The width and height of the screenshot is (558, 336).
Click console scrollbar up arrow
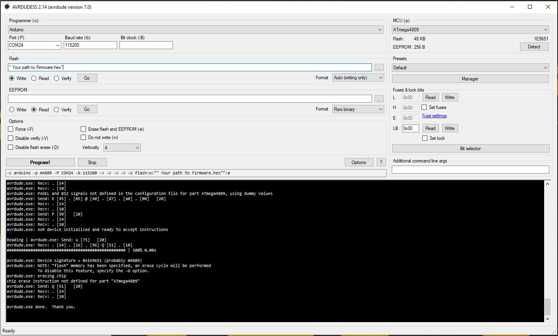point(548,184)
